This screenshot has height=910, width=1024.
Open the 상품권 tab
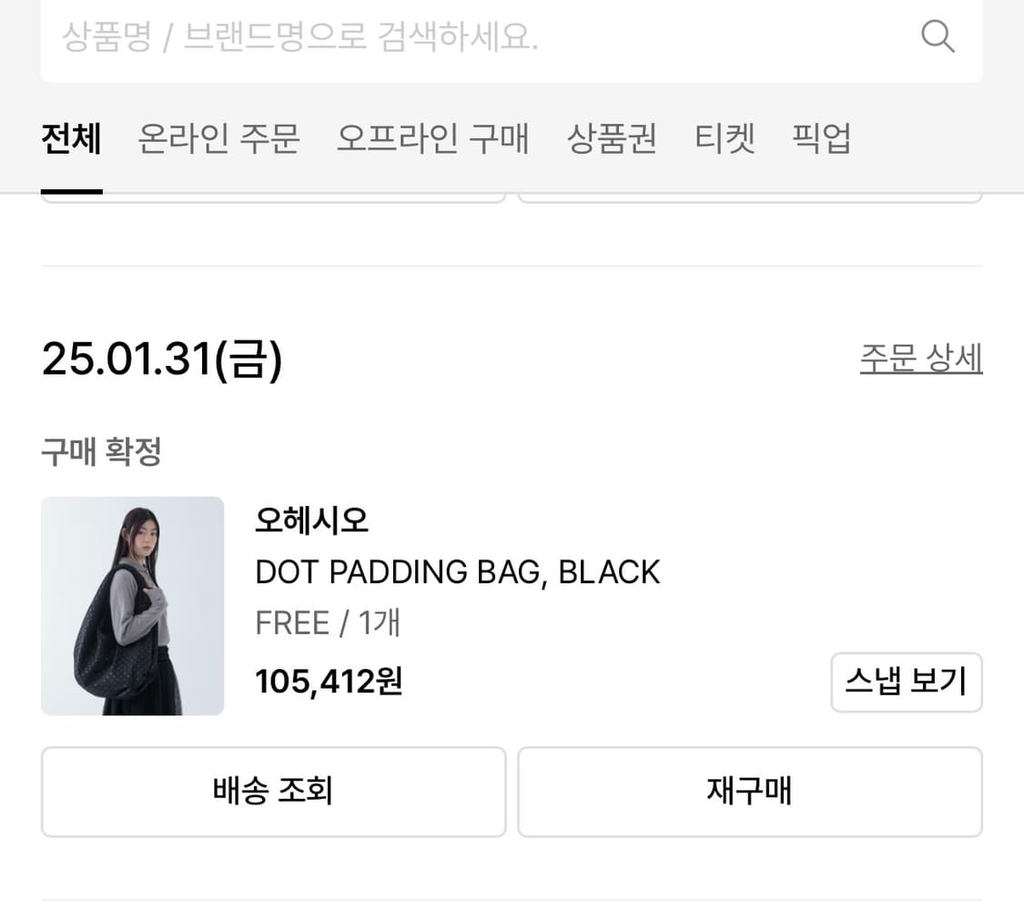(x=612, y=138)
